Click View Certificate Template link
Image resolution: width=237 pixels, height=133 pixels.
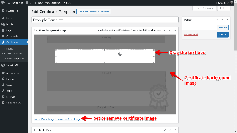[x=58, y=3]
